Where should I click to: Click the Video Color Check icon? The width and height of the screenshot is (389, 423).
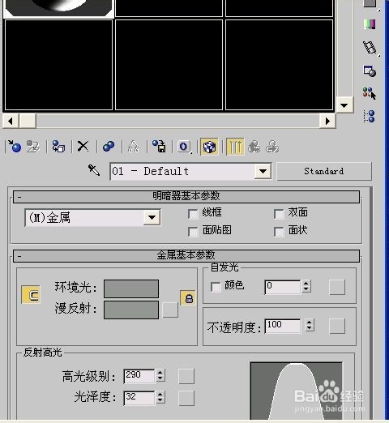[370, 24]
